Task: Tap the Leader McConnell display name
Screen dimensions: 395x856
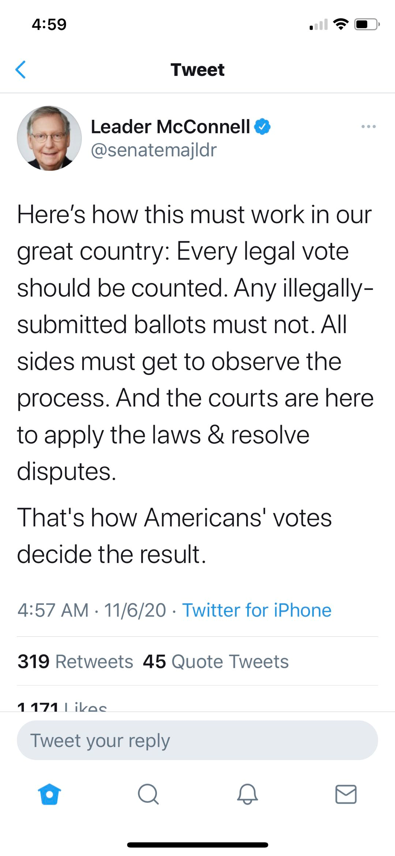Action: tap(170, 127)
